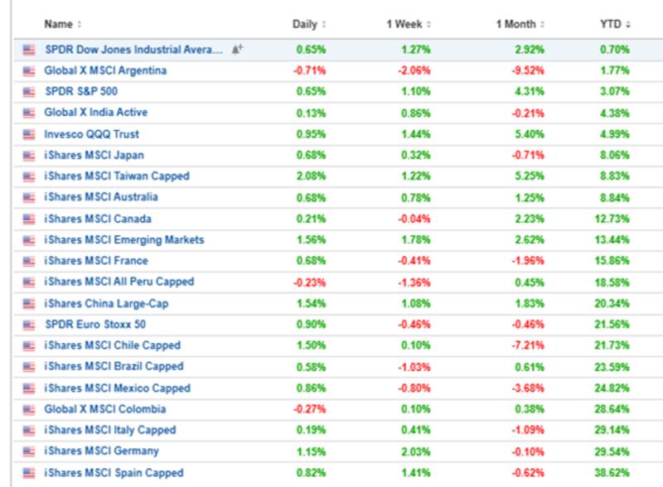Open iShares MSCI Emerging Markets link
The height and width of the screenshot is (487, 663).
[124, 240]
